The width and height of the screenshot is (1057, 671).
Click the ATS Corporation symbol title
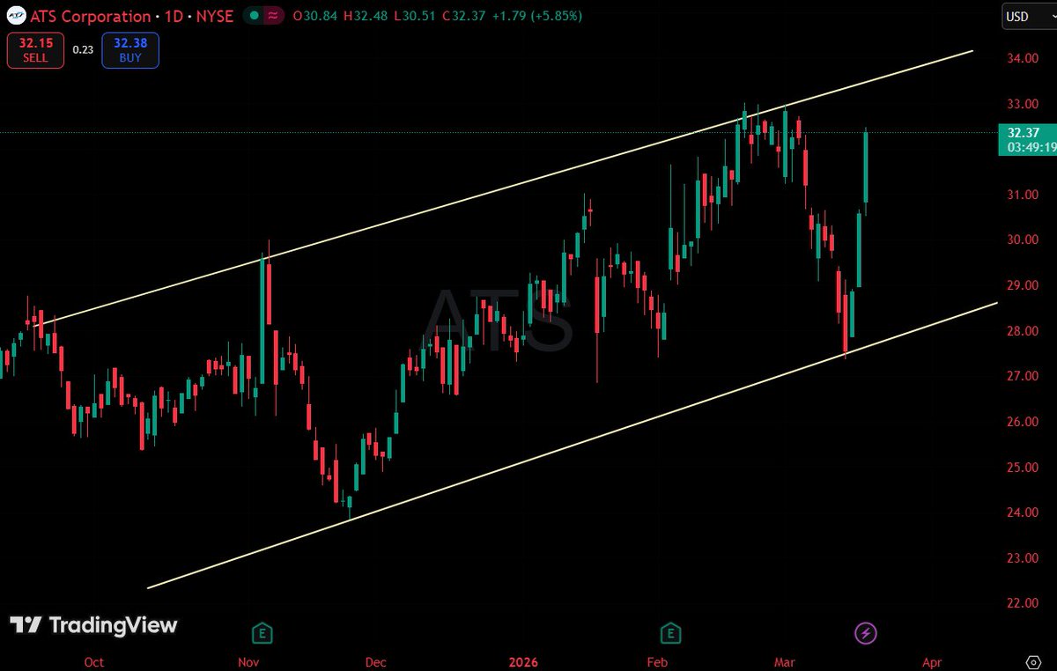coord(92,16)
